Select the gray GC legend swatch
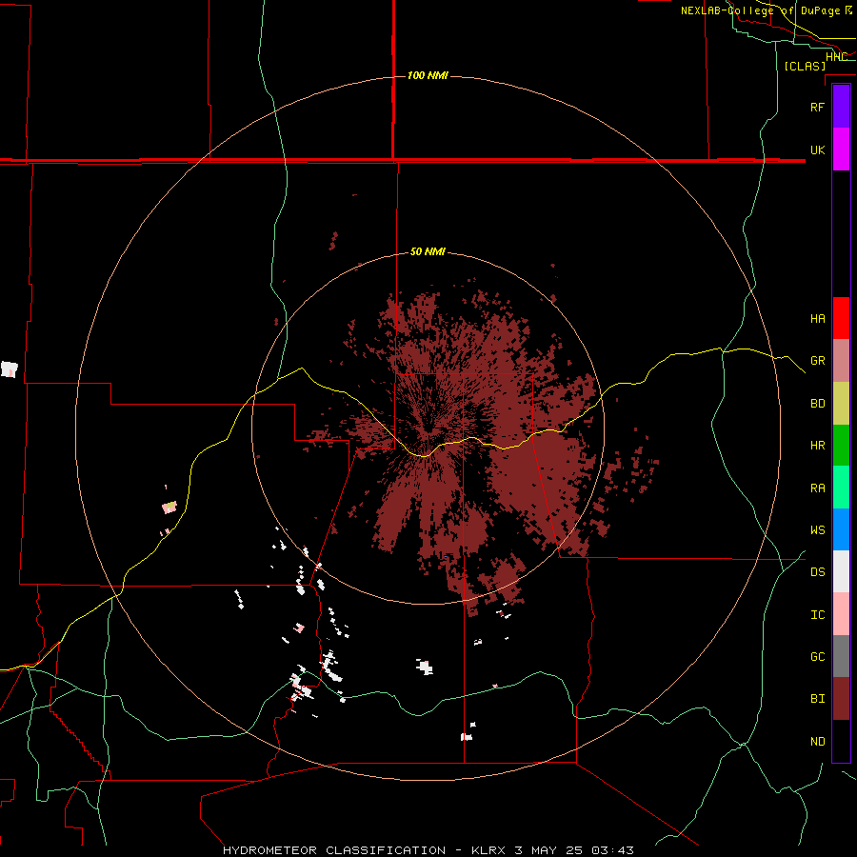 coord(841,656)
